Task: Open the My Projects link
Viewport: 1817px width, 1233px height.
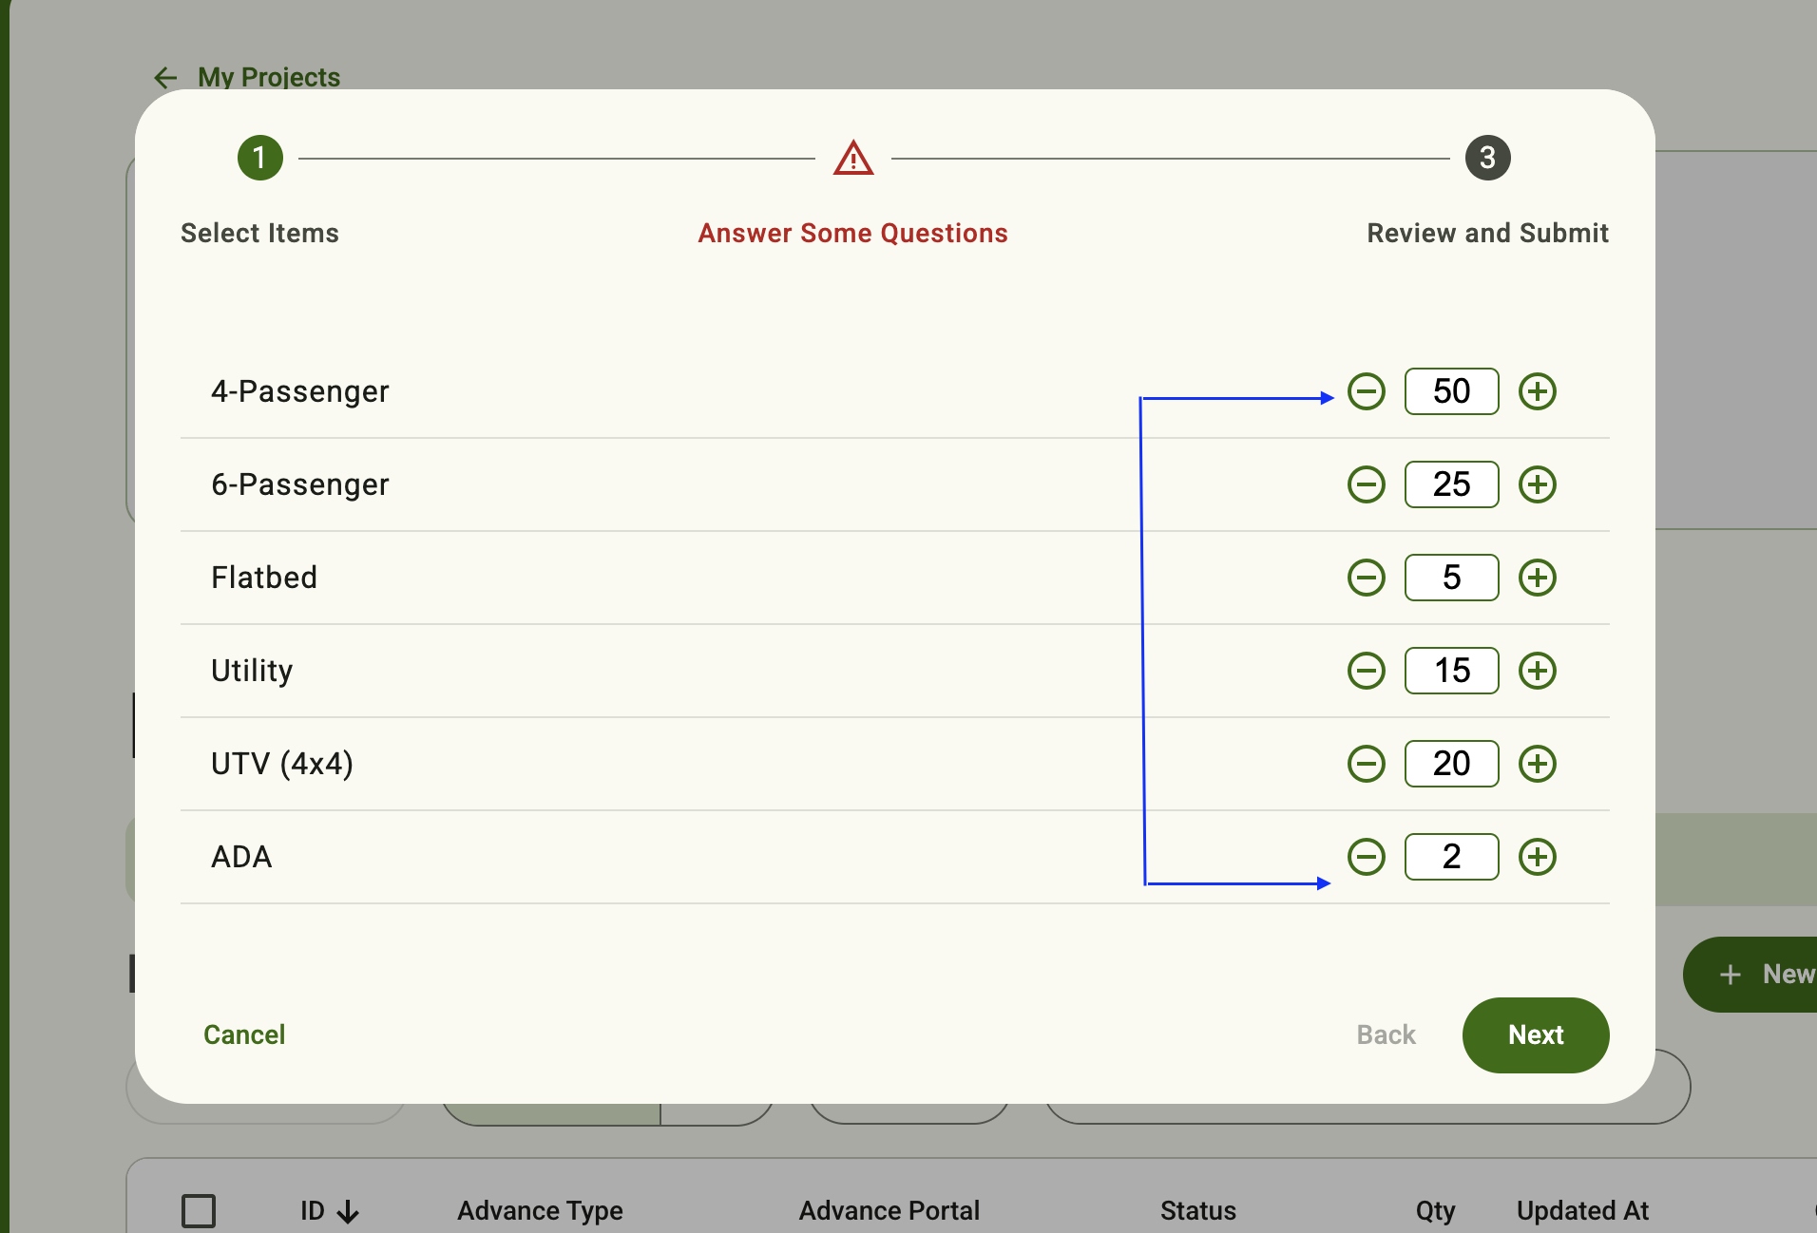Action: click(x=269, y=77)
